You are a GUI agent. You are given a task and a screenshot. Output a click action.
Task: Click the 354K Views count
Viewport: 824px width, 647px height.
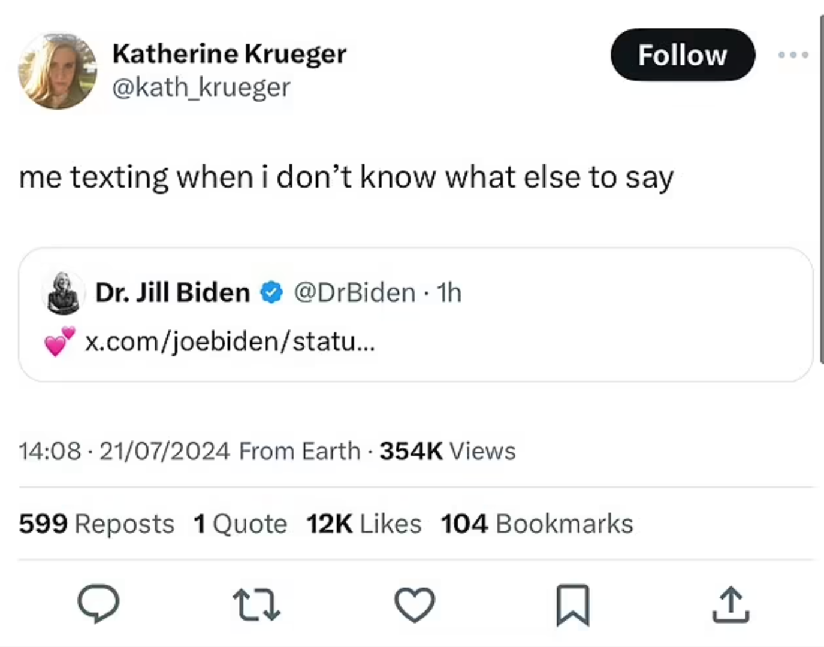(447, 451)
